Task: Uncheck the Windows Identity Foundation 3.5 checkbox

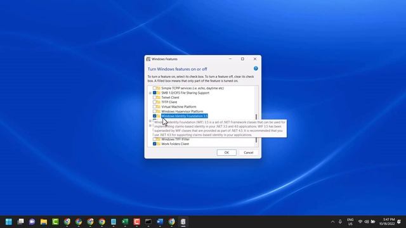Action: (x=154, y=116)
